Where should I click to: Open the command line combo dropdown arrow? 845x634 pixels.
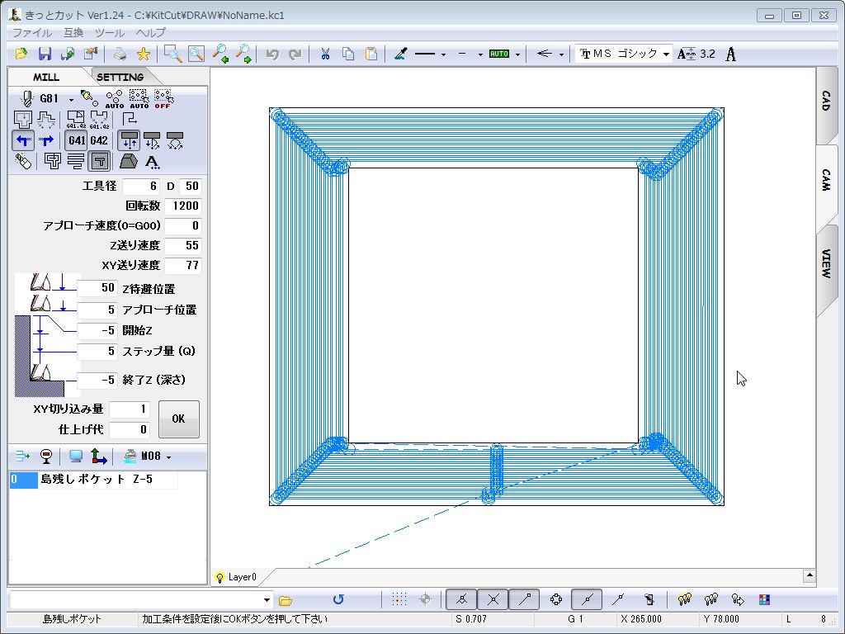[267, 599]
